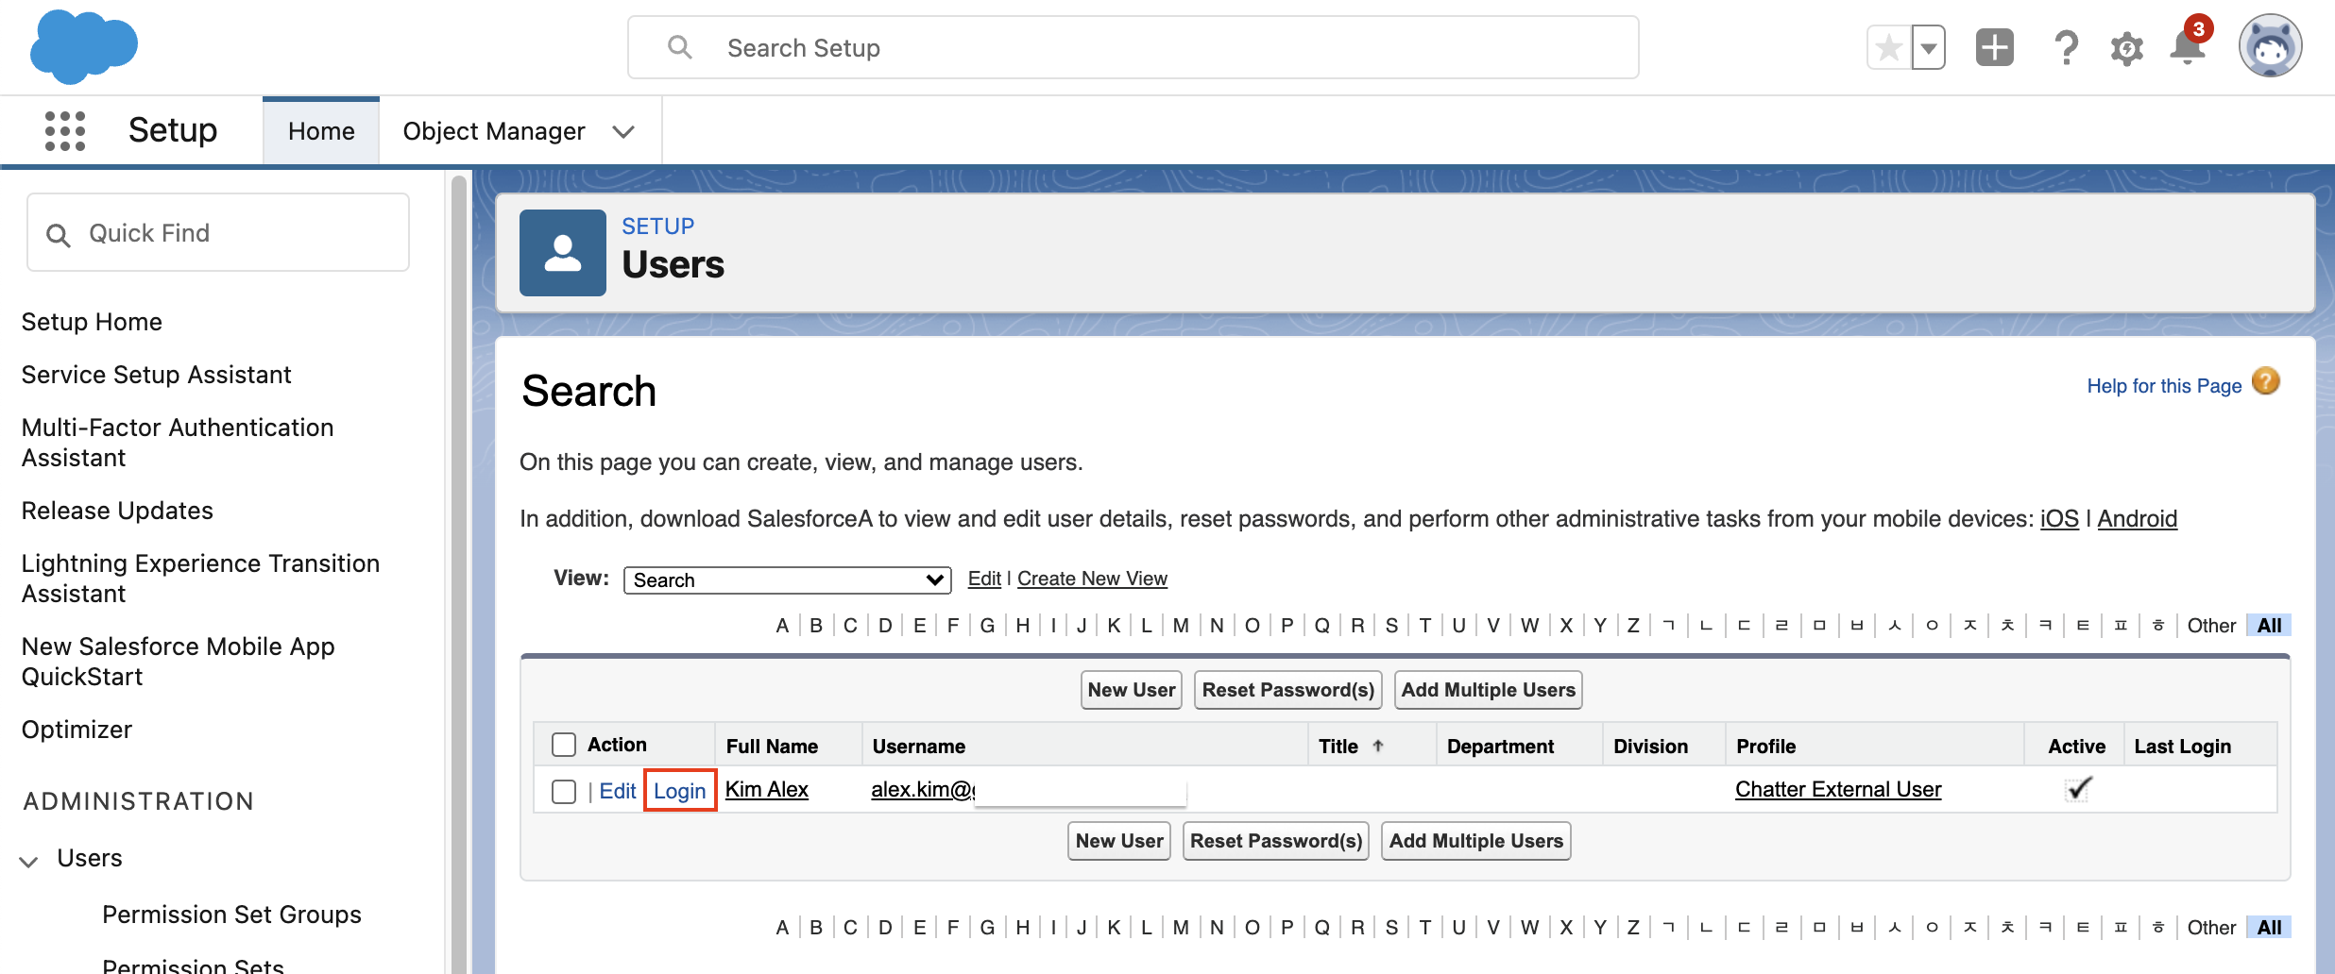
Task: Open the global actions plus icon
Action: (x=1994, y=47)
